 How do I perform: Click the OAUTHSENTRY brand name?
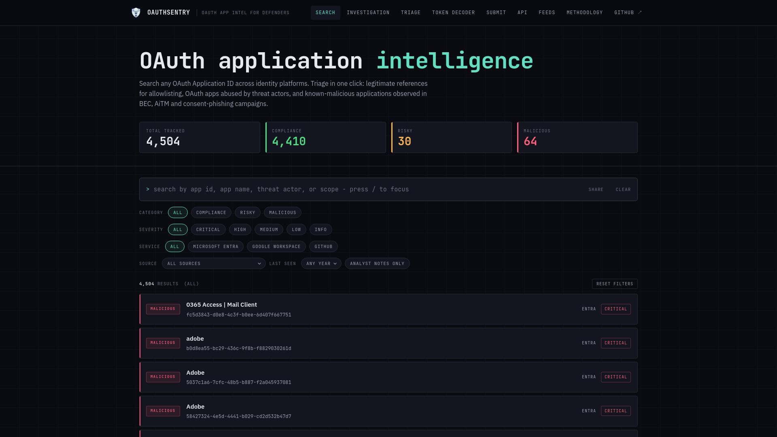[168, 13]
